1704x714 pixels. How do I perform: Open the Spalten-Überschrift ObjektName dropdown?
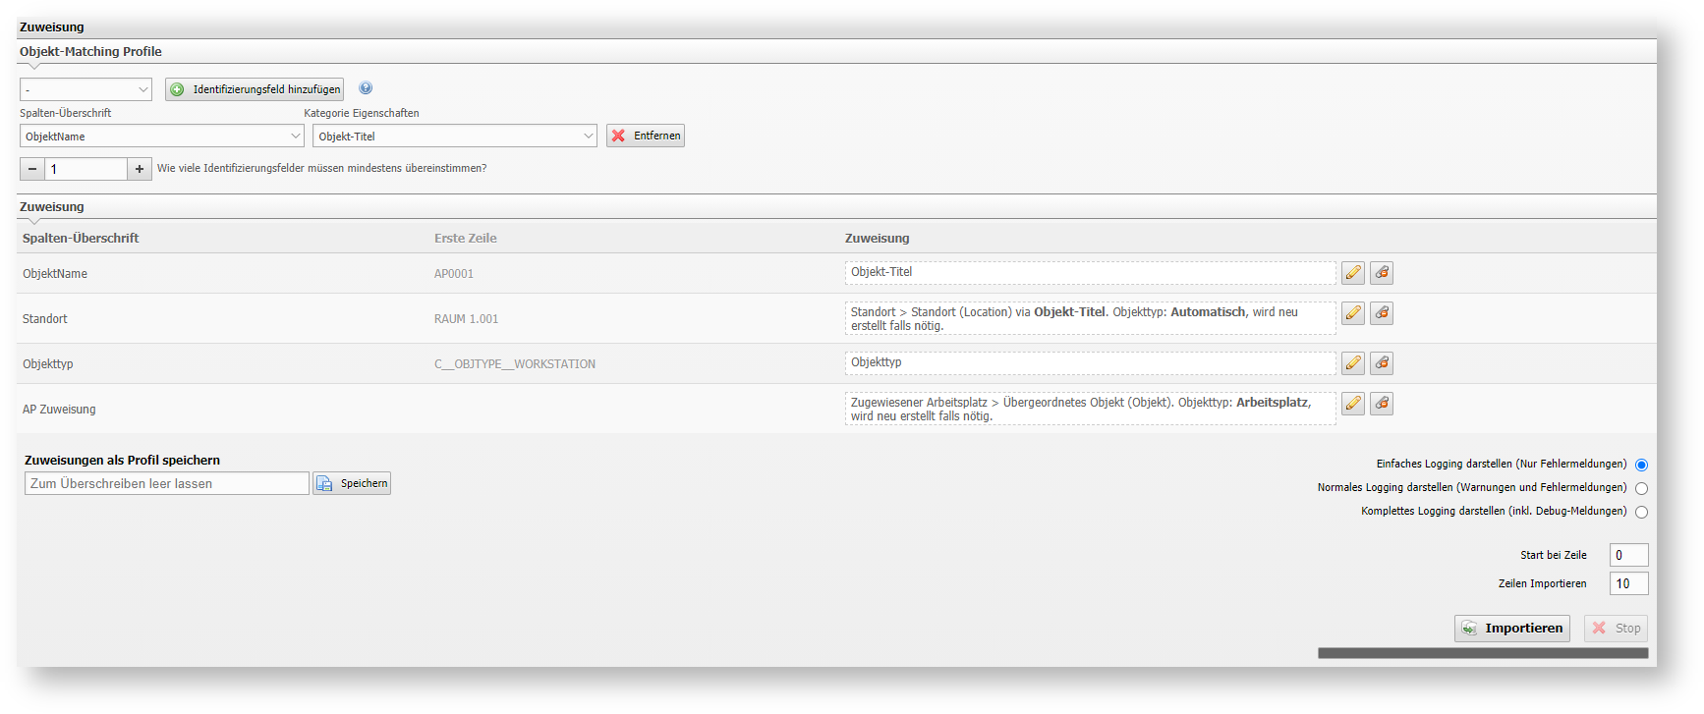point(162,136)
